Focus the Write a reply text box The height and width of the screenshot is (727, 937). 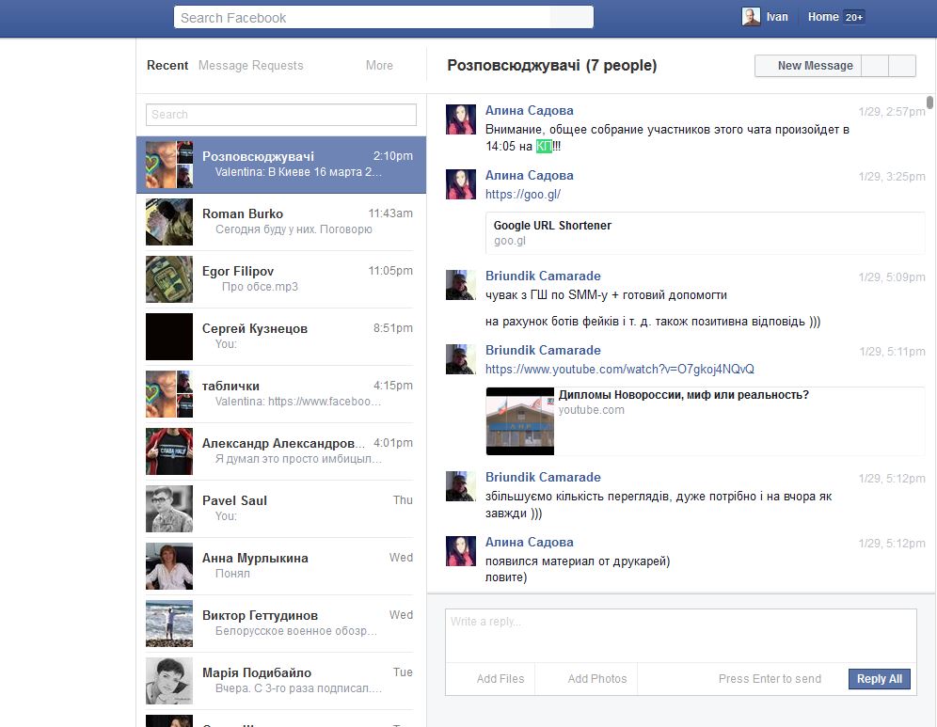[x=680, y=635]
